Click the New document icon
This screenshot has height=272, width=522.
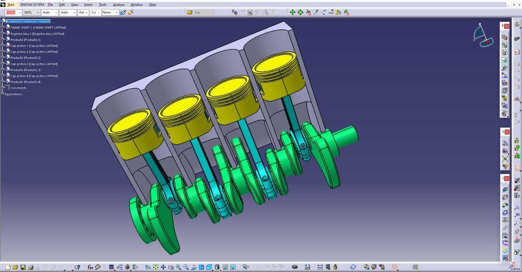point(7,267)
